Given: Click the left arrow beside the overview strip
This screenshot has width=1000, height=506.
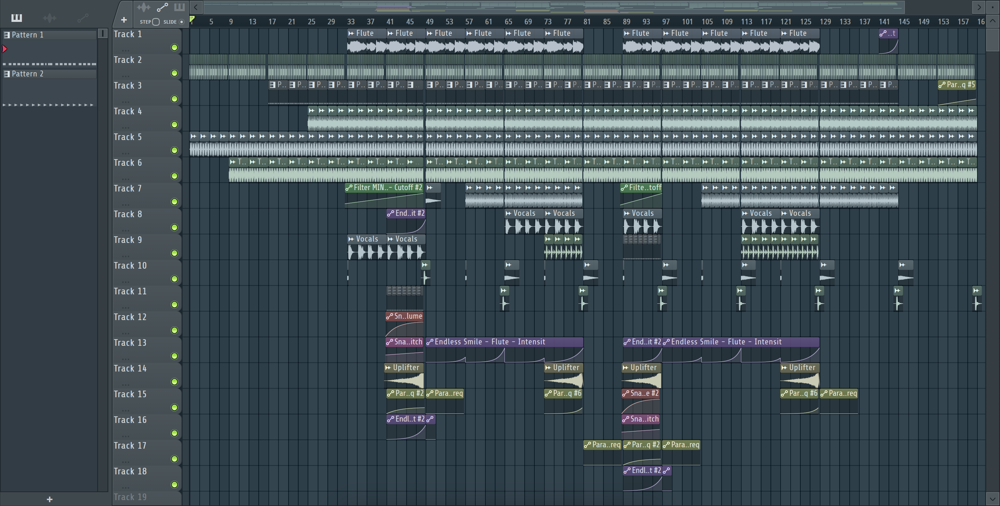Looking at the screenshot, I should (x=196, y=7).
